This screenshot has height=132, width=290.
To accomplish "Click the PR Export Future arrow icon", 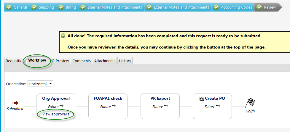I will (x=166, y=106).
